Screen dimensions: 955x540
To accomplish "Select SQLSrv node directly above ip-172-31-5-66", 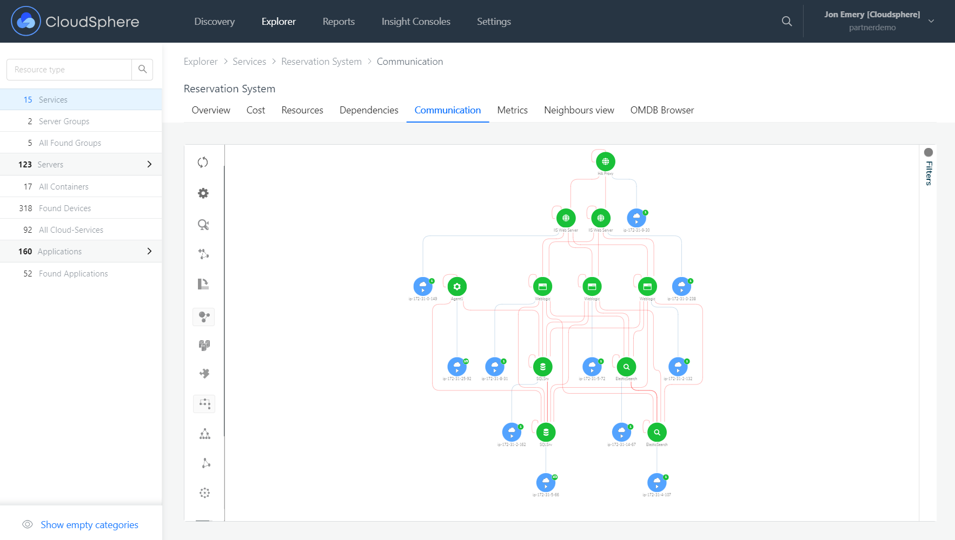I will [546, 432].
